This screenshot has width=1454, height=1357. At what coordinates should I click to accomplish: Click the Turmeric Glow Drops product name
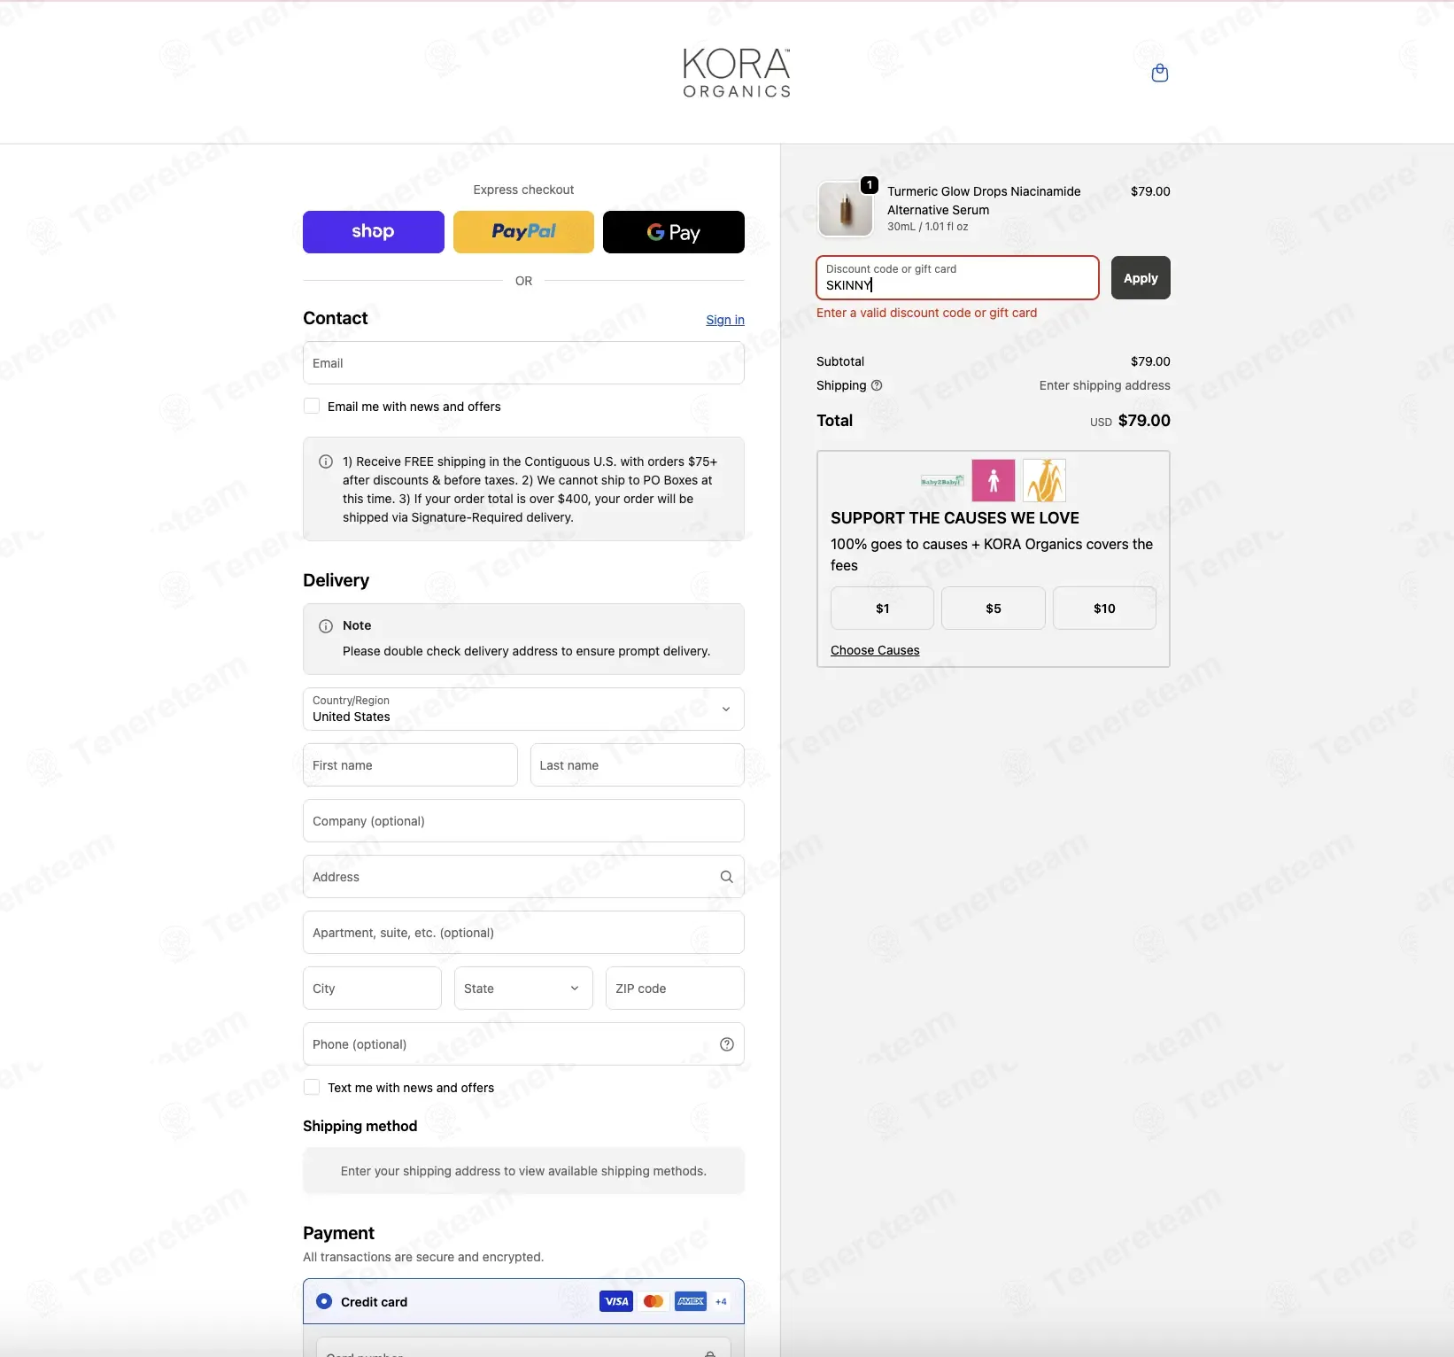(x=984, y=200)
